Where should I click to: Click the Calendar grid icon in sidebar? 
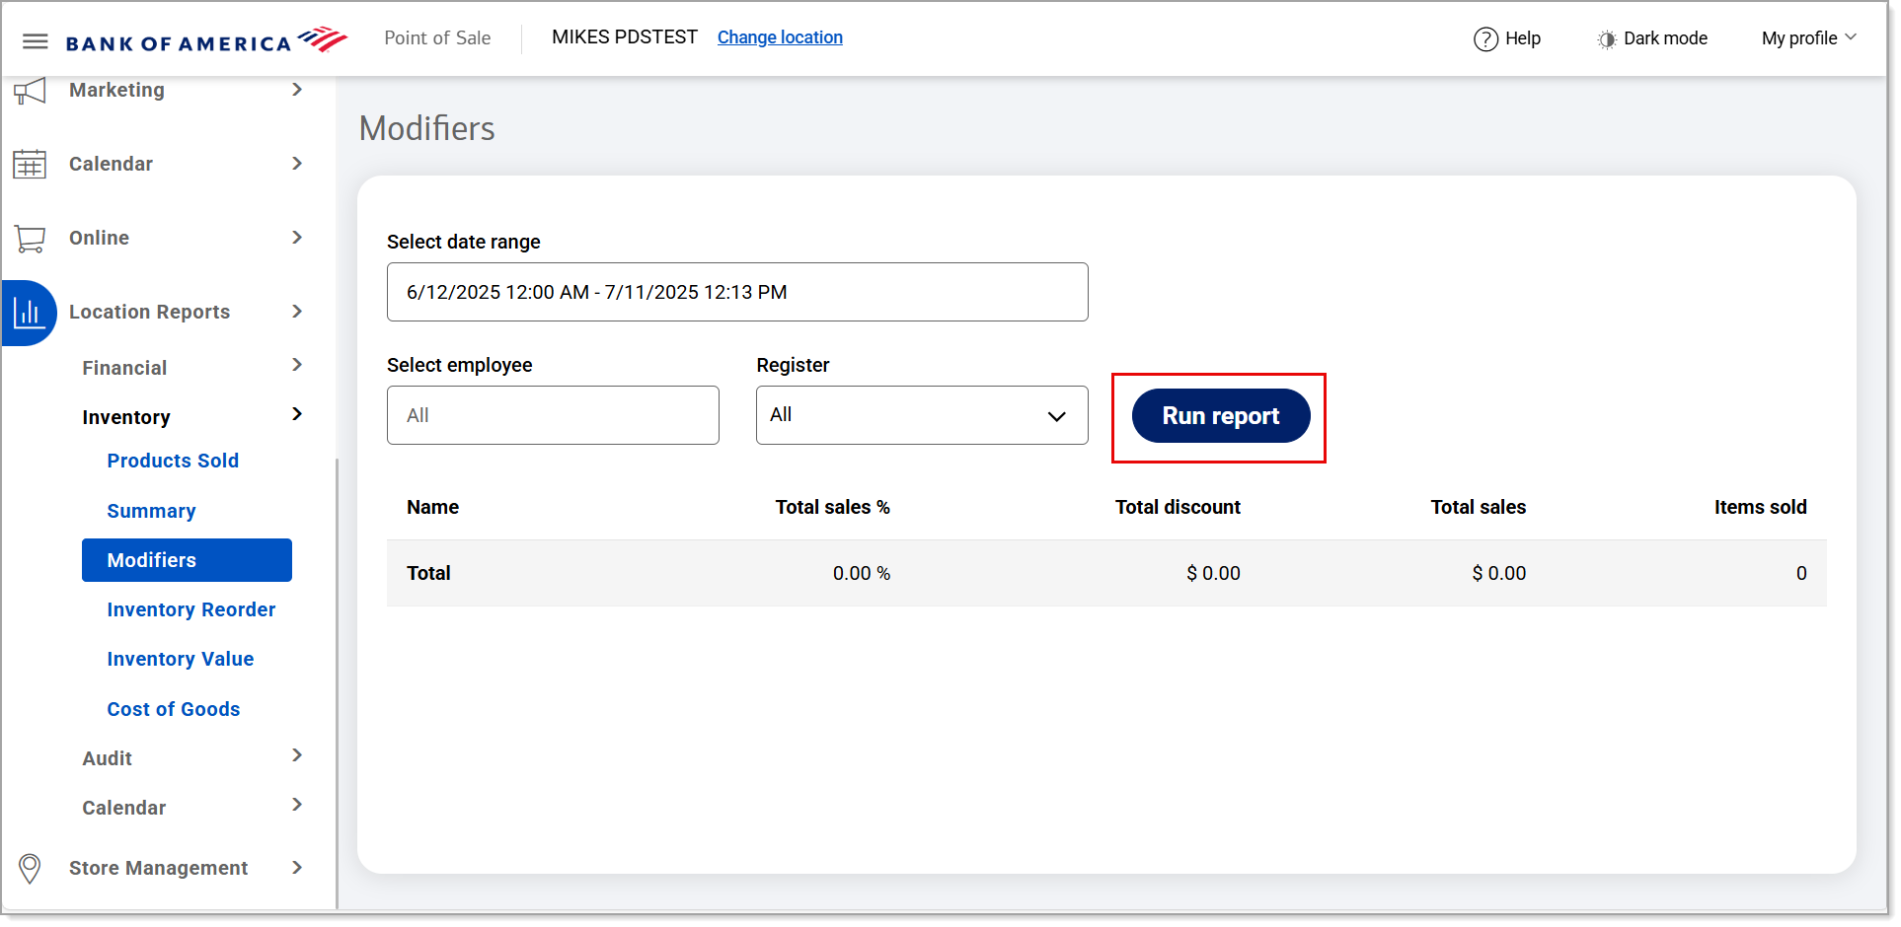pyautogui.click(x=30, y=164)
